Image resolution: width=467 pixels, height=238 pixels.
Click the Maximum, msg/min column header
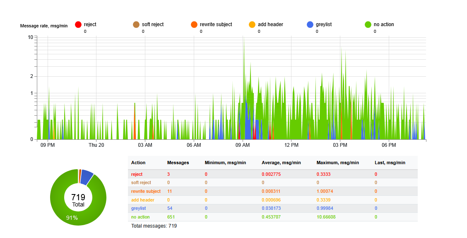pyautogui.click(x=337, y=163)
